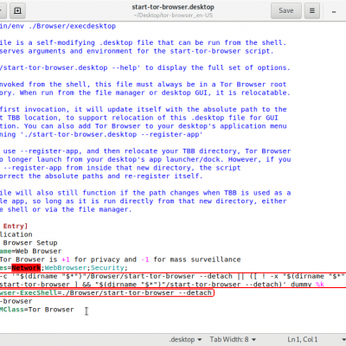Click the red Entry] section header
The width and height of the screenshot is (346, 346).
pyautogui.click(x=16, y=226)
